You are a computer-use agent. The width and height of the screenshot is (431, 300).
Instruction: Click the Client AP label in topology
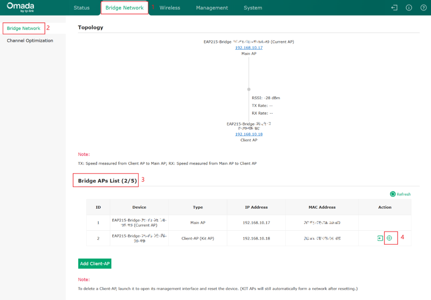(x=249, y=140)
